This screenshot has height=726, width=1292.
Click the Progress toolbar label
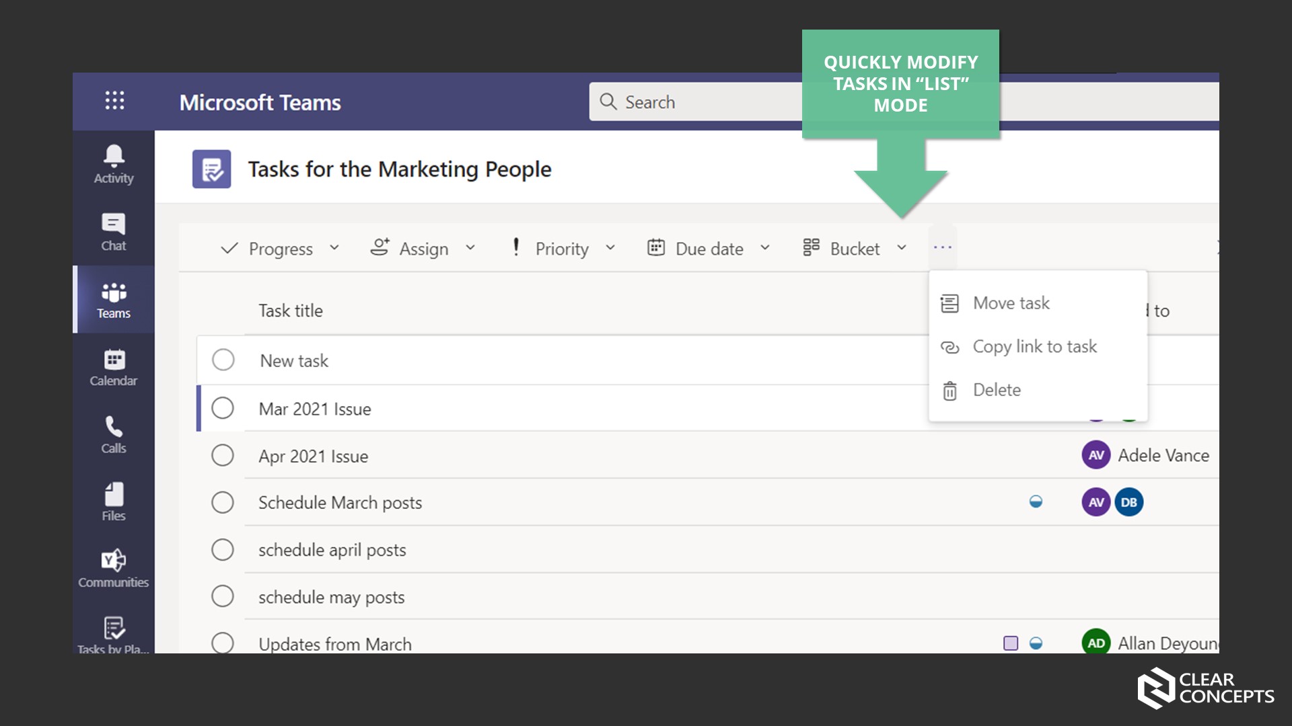click(x=281, y=249)
